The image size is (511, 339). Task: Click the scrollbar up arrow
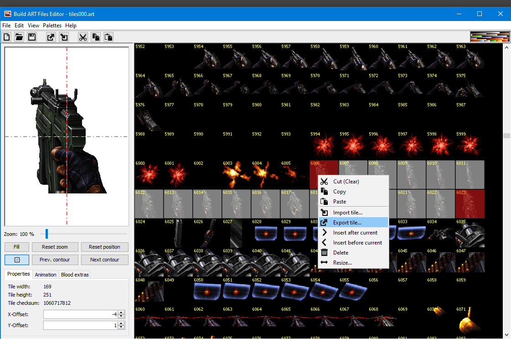tap(506, 47)
